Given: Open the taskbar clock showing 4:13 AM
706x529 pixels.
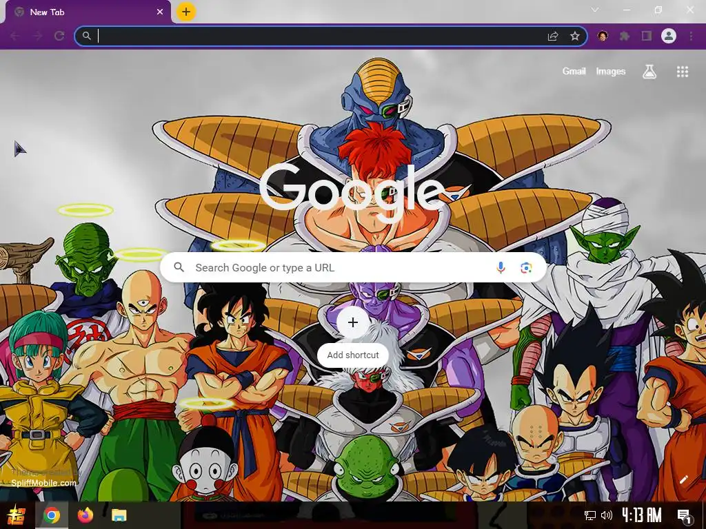Looking at the screenshot, I should 642,515.
